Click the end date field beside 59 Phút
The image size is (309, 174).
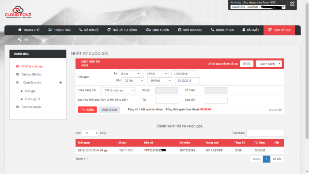[x=188, y=80]
